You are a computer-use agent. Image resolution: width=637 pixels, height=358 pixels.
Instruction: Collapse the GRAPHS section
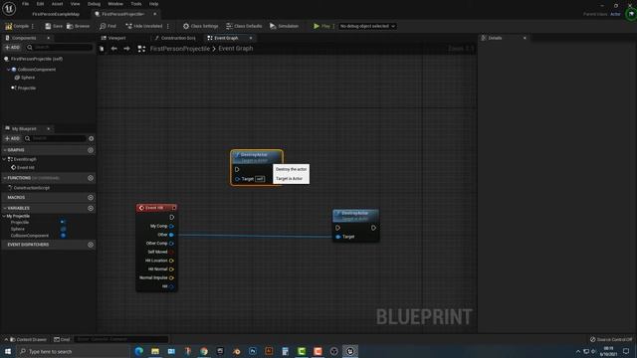[x=5, y=150]
